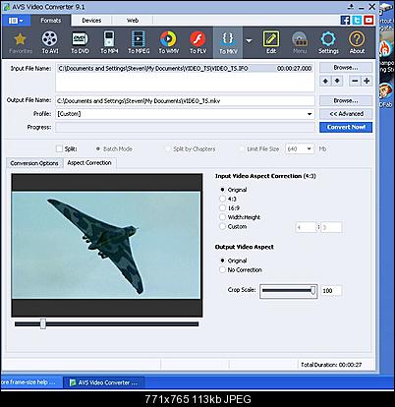Screen dimensions: 395x407
Task: Click the Convert Now! button
Action: coord(346,127)
